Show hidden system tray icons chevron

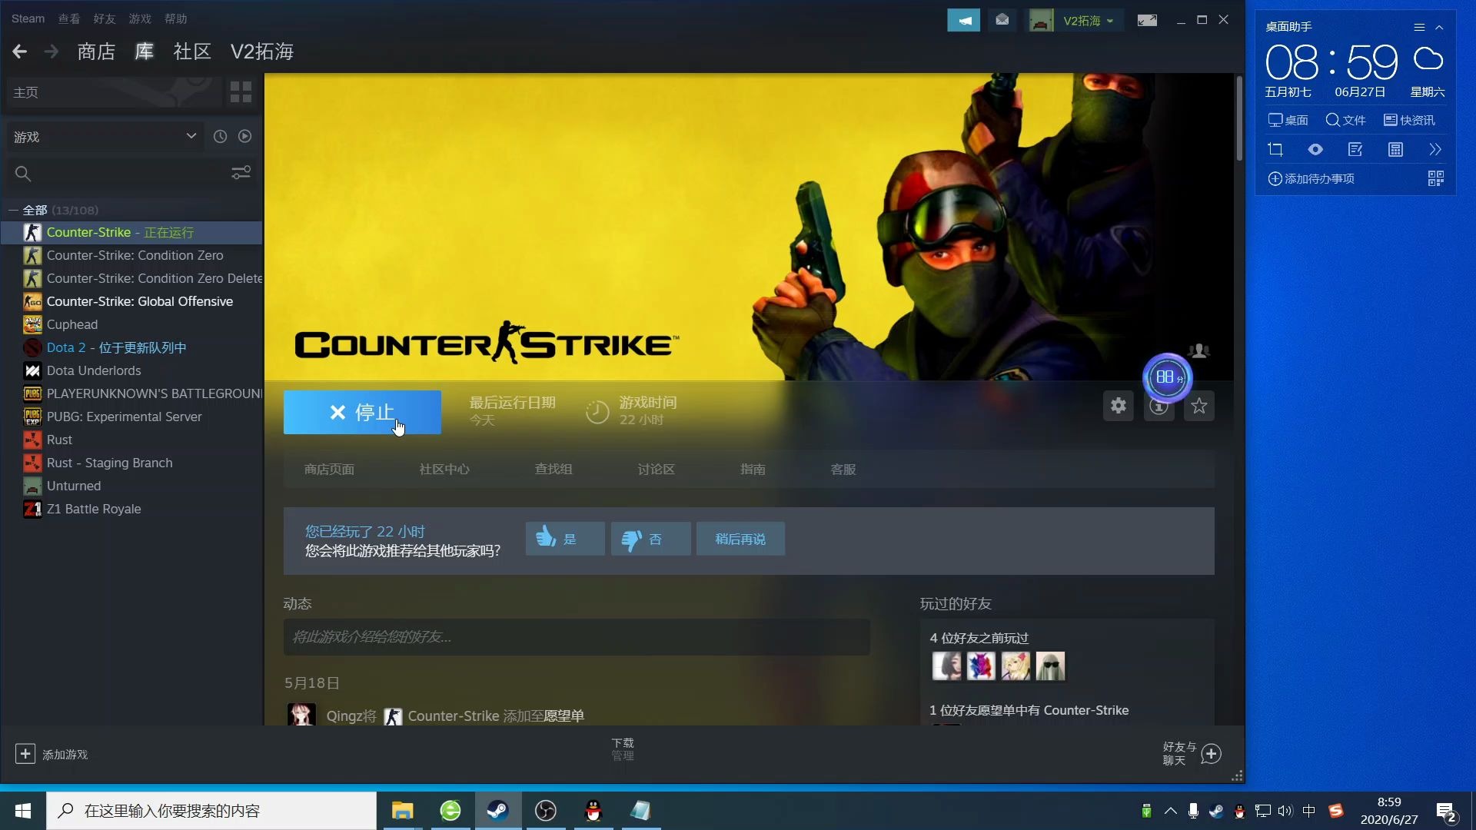1170,811
